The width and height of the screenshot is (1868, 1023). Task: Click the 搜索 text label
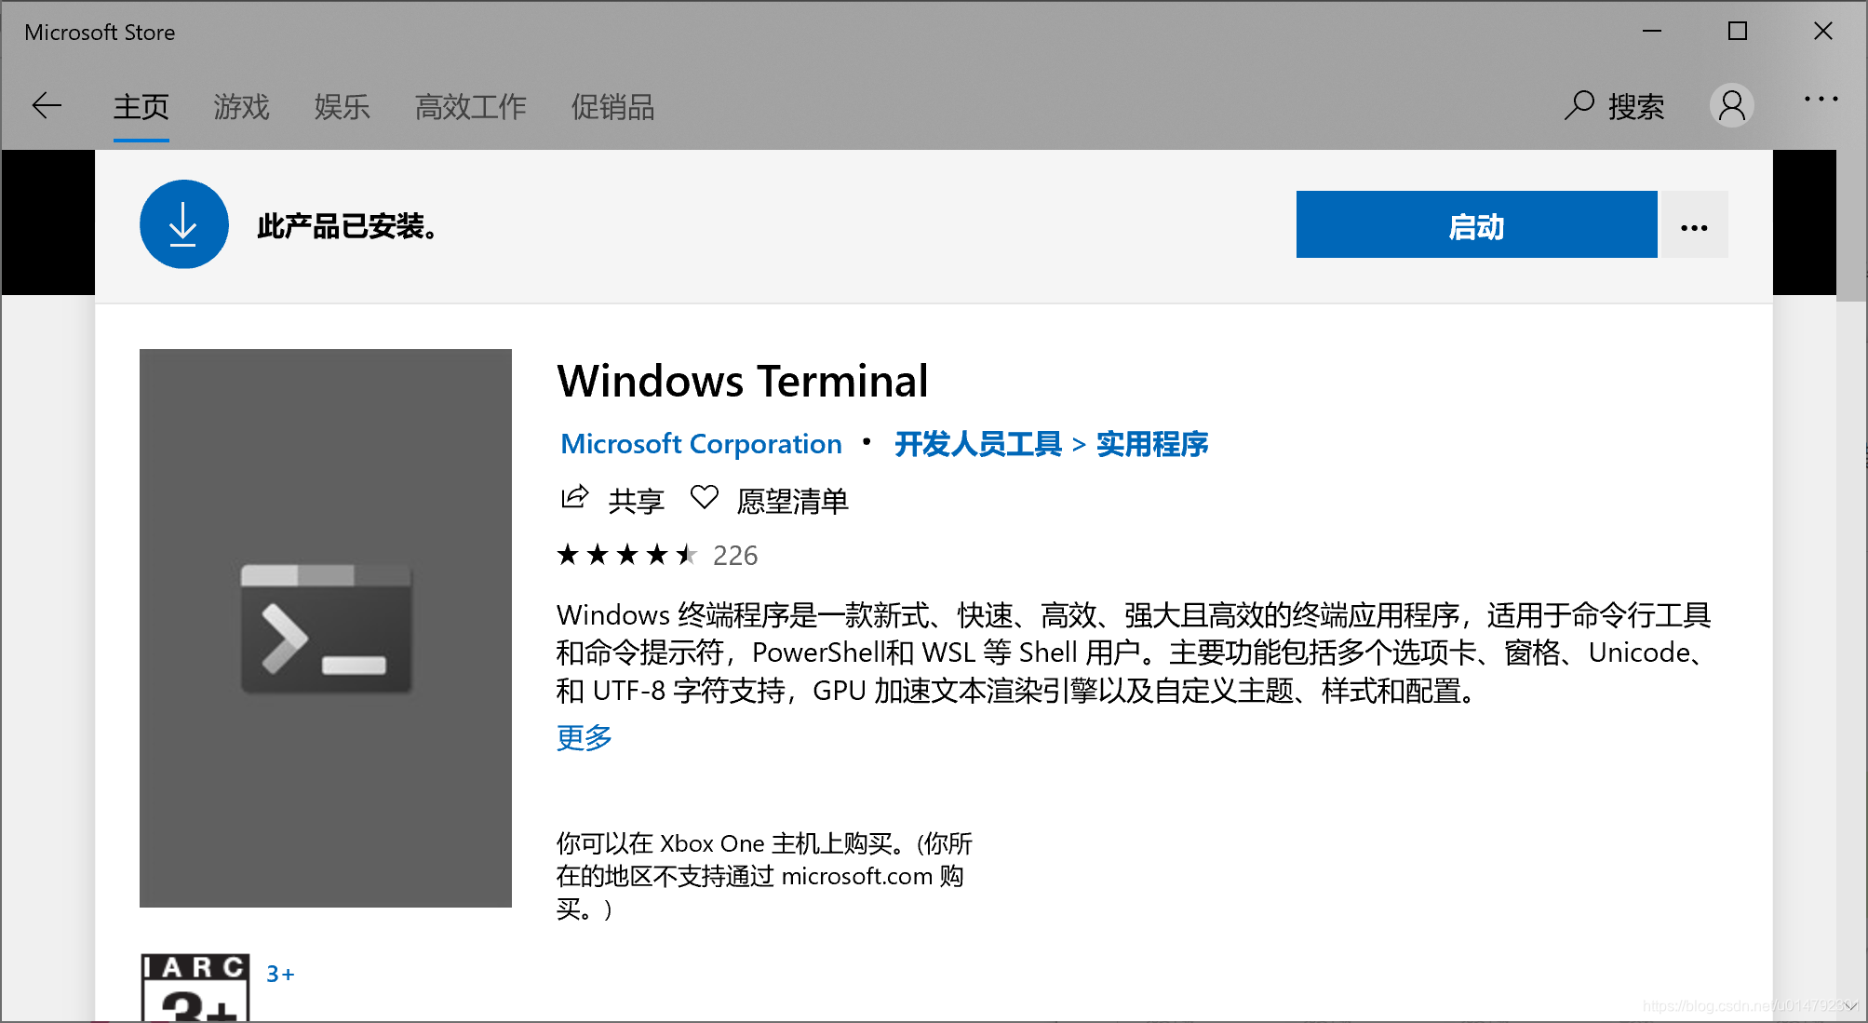1636,106
